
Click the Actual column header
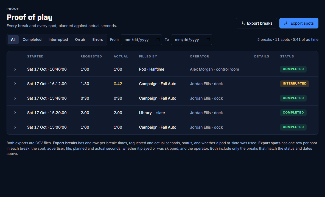point(121,56)
